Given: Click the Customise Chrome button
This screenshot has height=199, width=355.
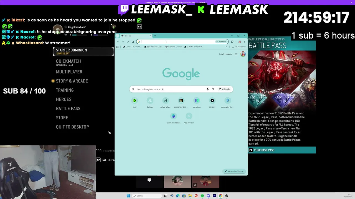Looking at the screenshot, I should 234,171.
